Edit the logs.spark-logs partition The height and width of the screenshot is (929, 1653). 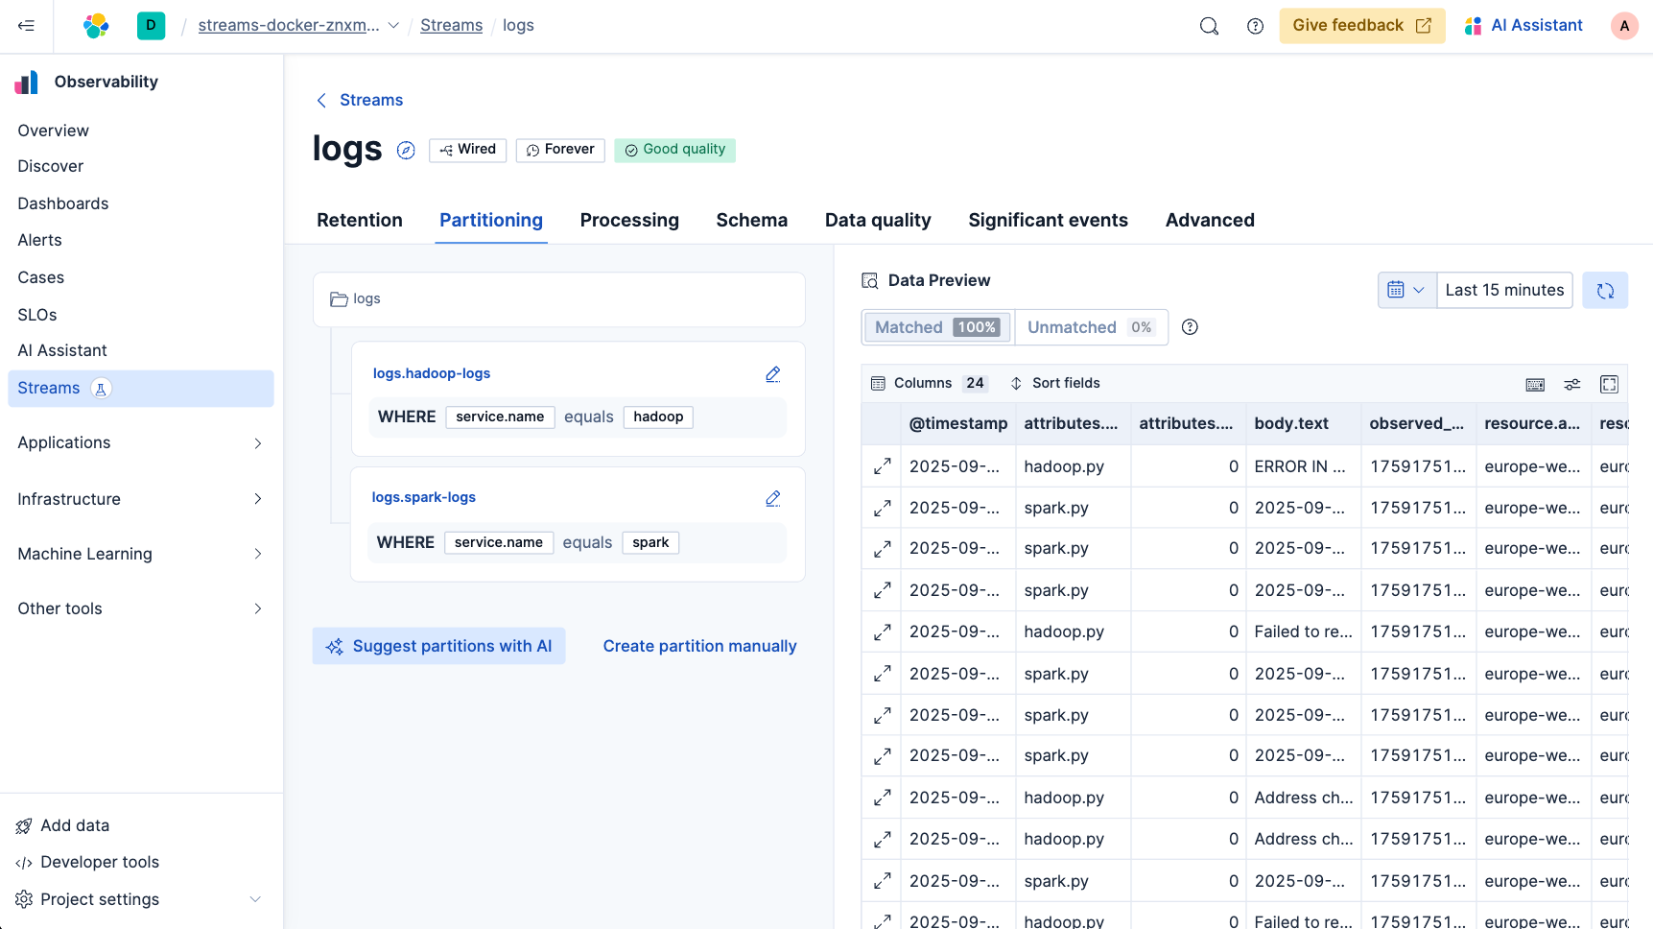772,498
